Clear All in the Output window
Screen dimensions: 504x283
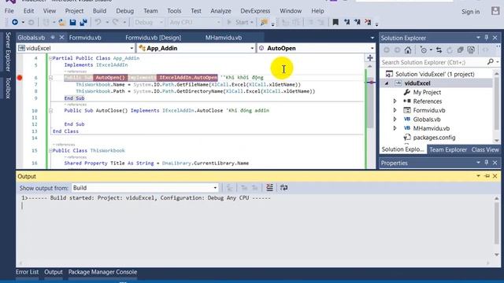point(269,188)
